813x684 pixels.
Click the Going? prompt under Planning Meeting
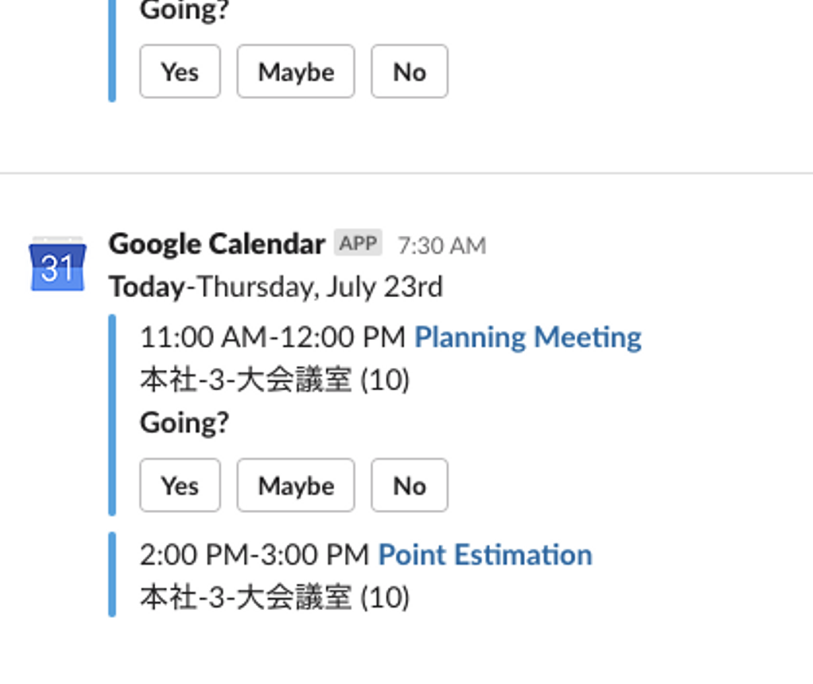185,422
